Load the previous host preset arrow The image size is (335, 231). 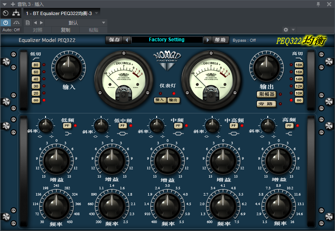click(x=35, y=23)
